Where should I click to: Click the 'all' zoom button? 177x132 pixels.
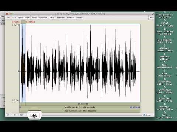click(8, 115)
